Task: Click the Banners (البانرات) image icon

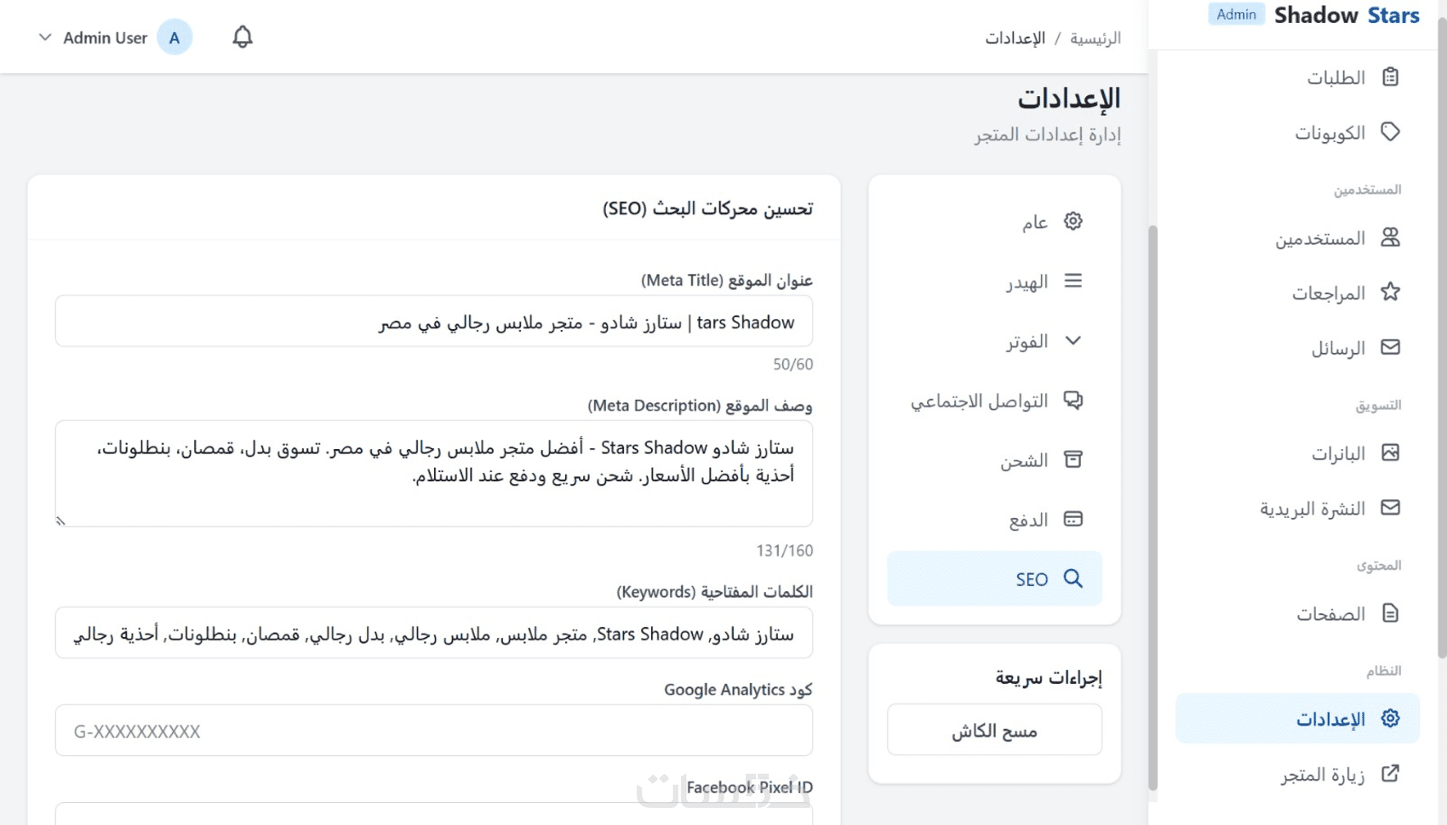Action: coord(1390,452)
